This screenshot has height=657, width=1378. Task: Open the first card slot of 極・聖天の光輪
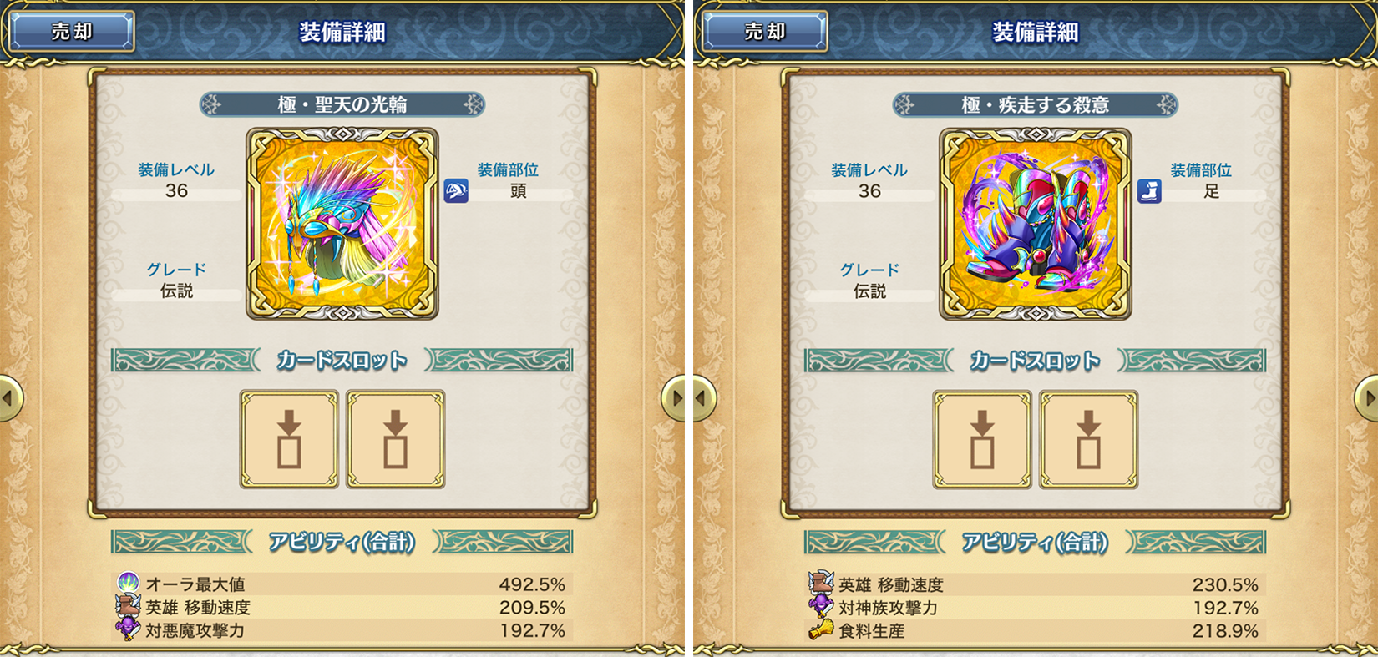click(x=289, y=439)
